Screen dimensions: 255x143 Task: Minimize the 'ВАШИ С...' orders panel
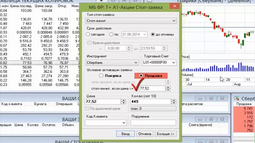pos(200,99)
